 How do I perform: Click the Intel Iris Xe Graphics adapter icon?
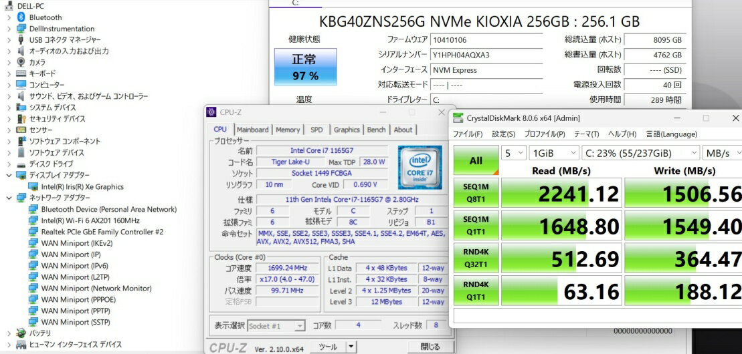[x=33, y=187]
